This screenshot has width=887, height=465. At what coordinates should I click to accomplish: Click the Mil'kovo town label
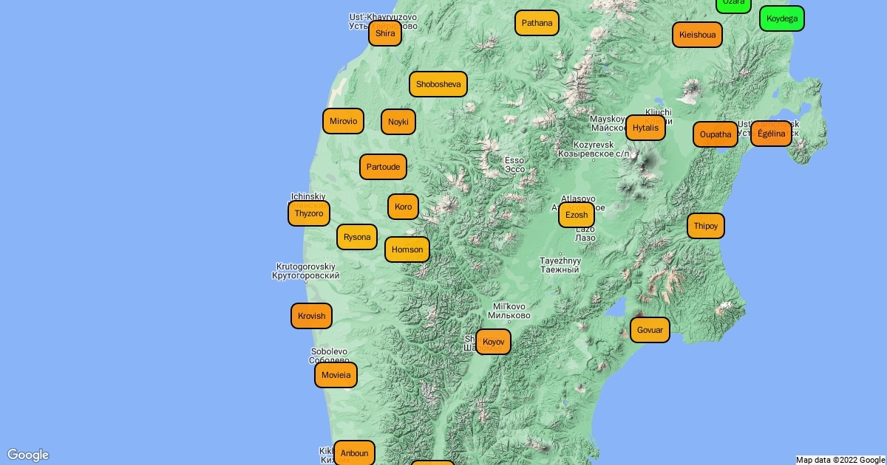(x=509, y=311)
